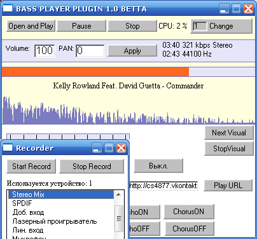Click Stop Record in the Recorder window
Screen dimensions: 257x239
(92, 167)
